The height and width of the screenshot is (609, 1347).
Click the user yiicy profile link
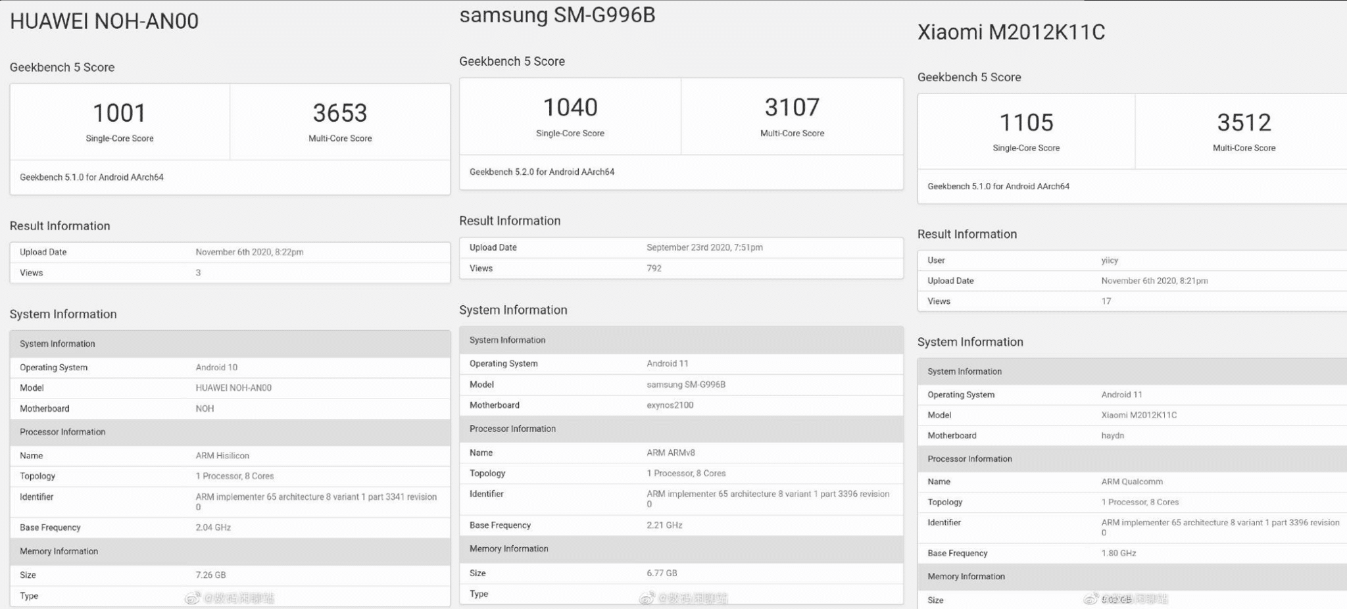tap(1110, 260)
